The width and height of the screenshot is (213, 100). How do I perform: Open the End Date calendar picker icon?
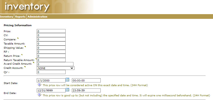[x=67, y=90]
